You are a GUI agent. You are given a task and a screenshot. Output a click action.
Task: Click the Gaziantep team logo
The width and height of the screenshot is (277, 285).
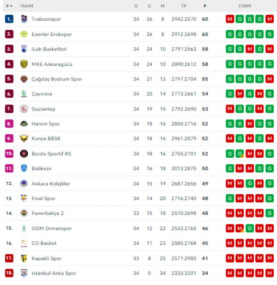coord(24,109)
